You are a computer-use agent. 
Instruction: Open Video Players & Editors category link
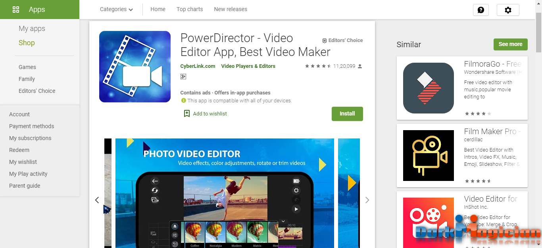pyautogui.click(x=248, y=66)
